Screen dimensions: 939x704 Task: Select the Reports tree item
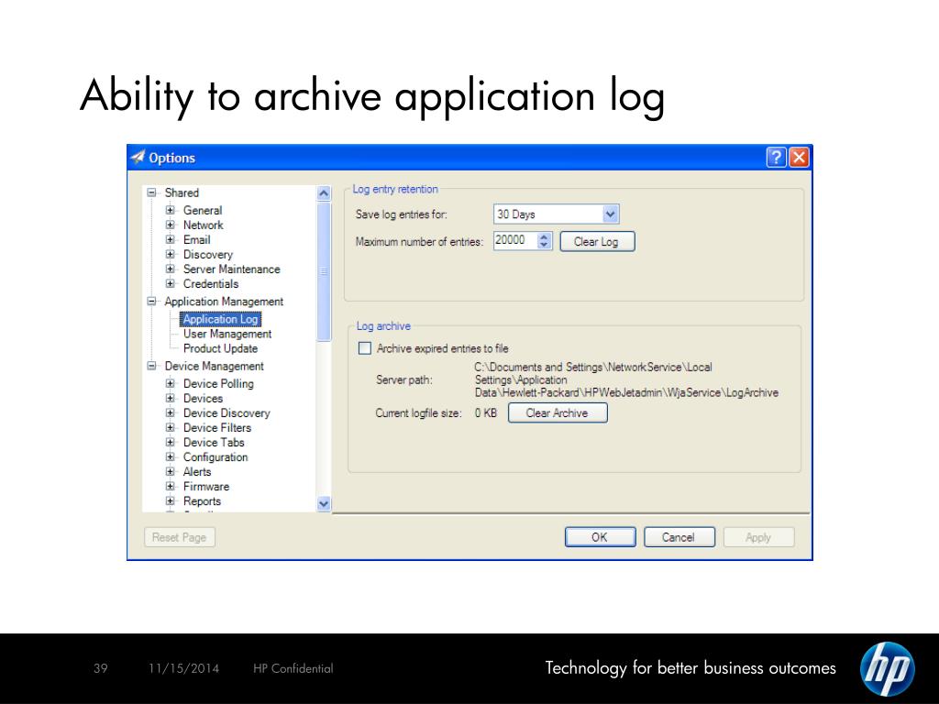point(202,501)
